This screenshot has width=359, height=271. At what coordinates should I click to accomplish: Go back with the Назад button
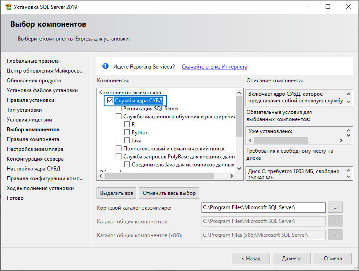coord(251,259)
